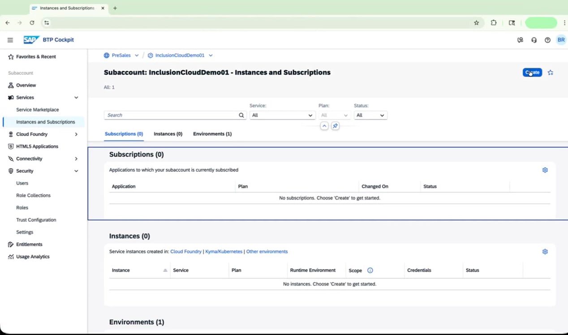
Task: Open Usage Analytics
Action: click(33, 257)
